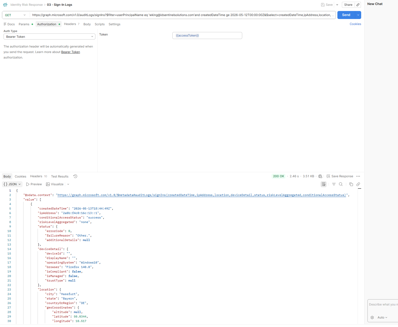Click the HTTP request icon beside the breadcrumb
This screenshot has height=327, width=398.
click(5, 5)
